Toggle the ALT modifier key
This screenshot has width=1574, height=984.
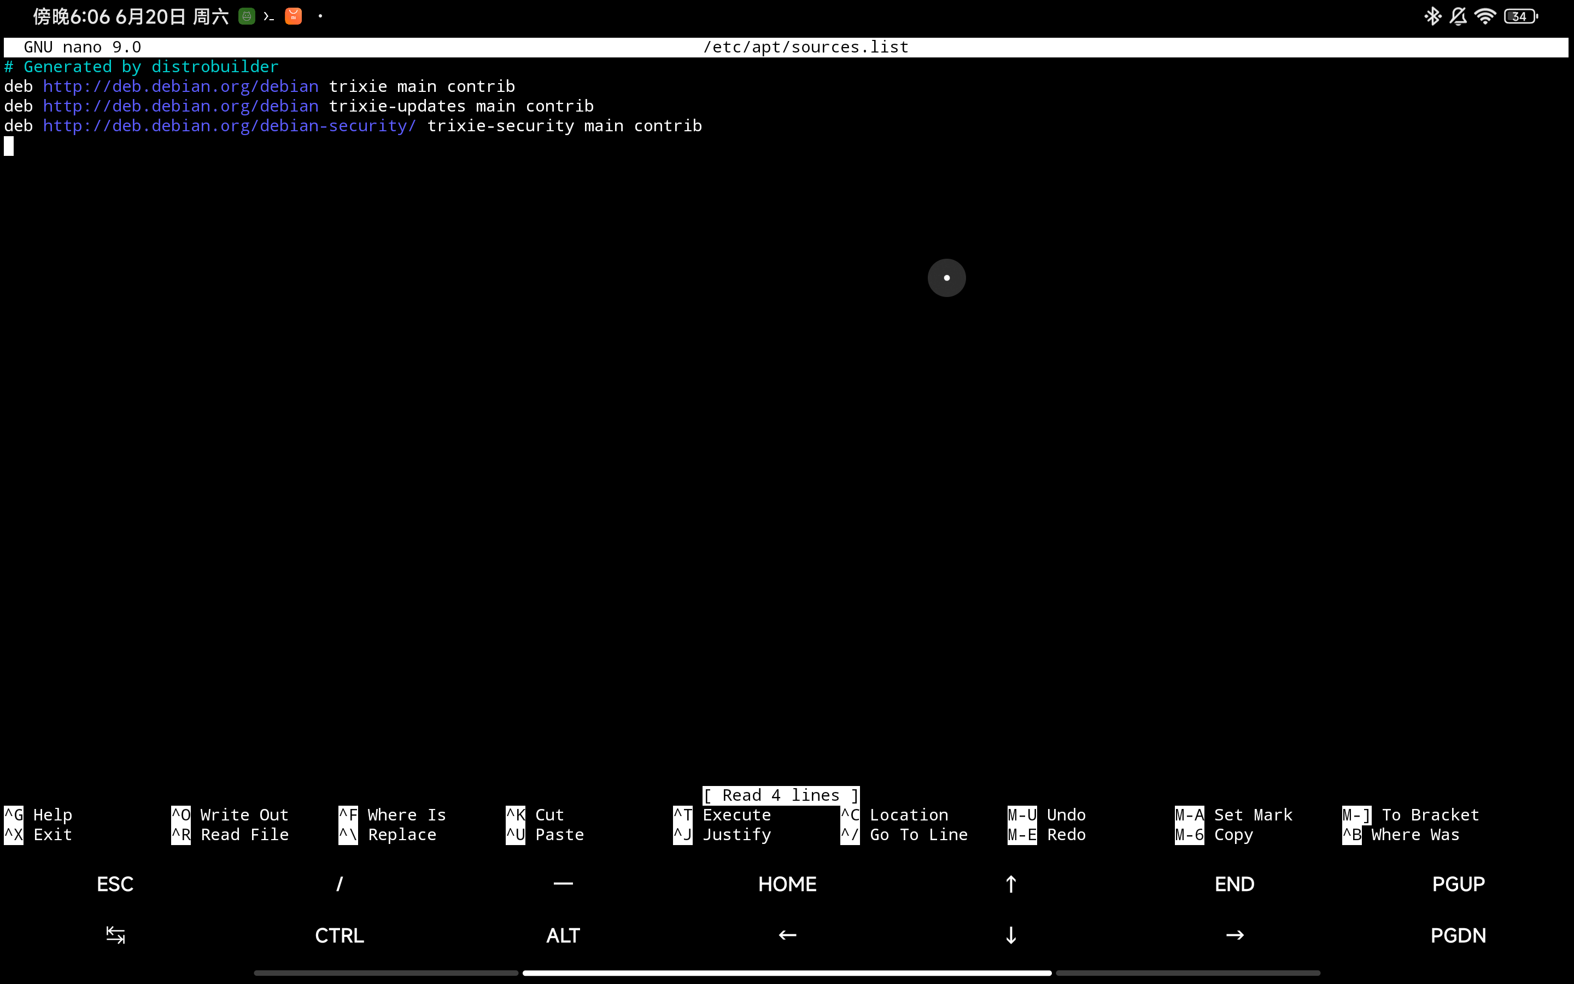click(563, 935)
